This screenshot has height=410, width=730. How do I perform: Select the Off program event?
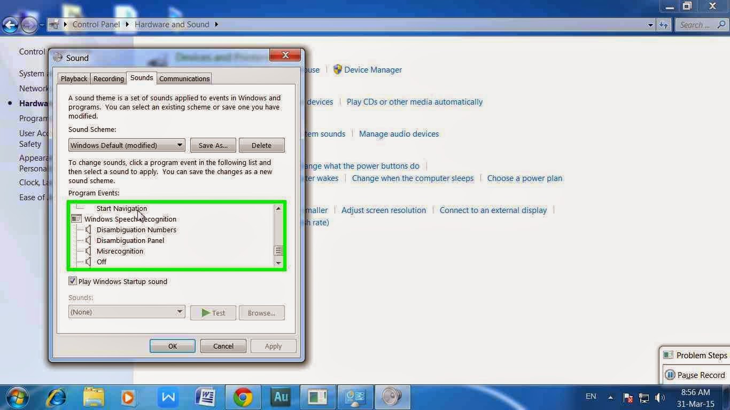point(102,262)
